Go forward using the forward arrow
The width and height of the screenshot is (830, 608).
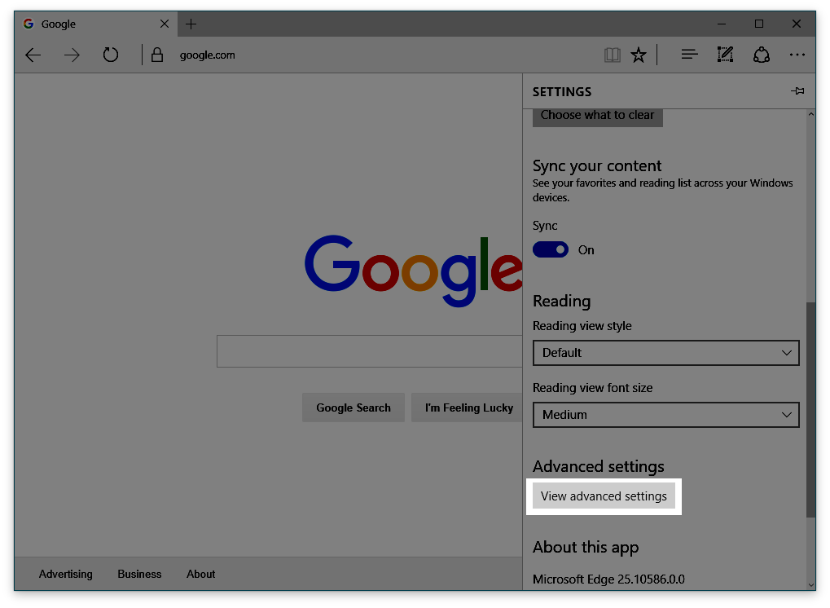[72, 55]
